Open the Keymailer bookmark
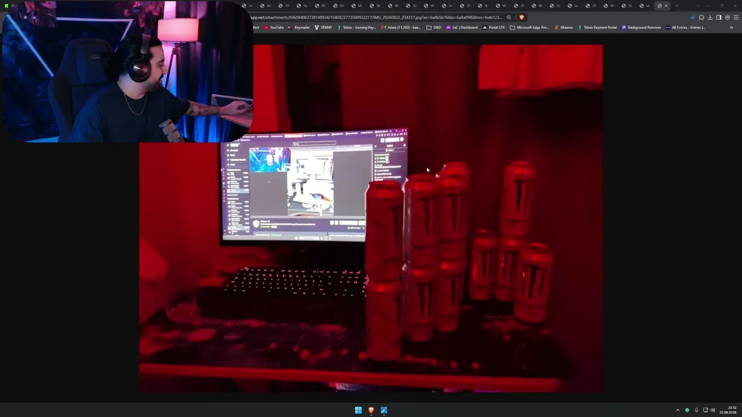Screen dimensions: 742x417 click(x=299, y=27)
